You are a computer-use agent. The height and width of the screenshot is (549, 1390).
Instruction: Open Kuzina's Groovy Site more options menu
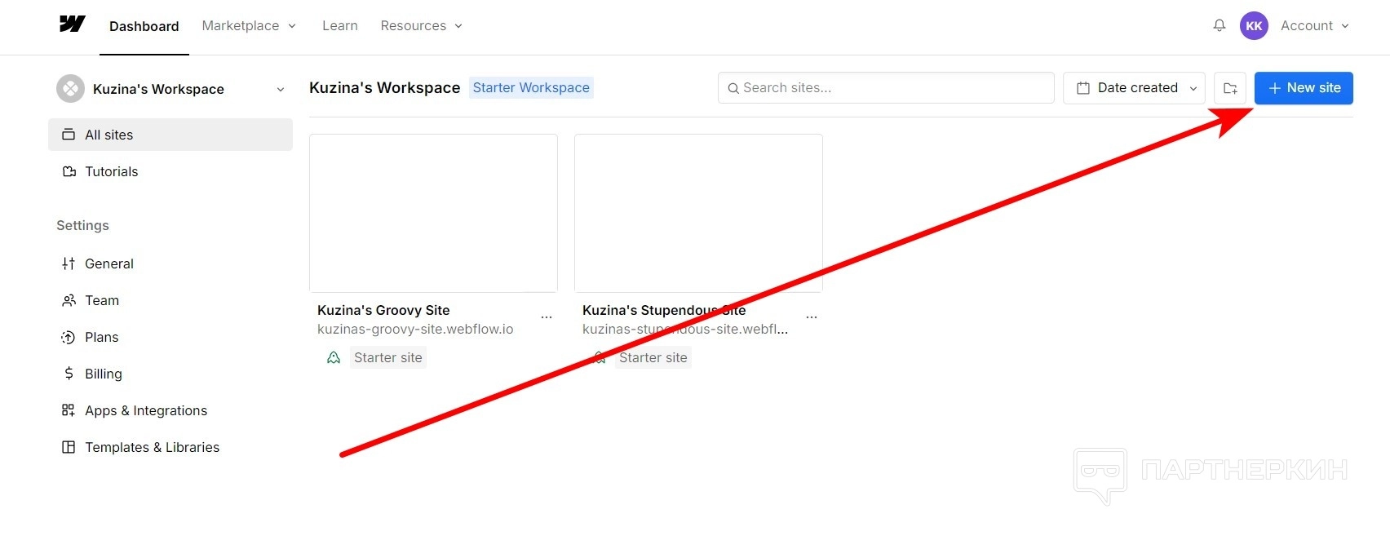point(547,317)
